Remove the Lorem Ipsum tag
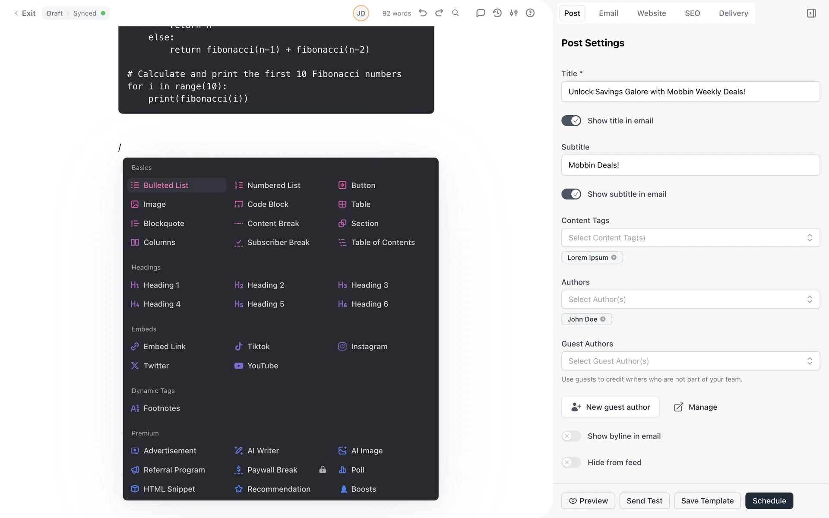Image resolution: width=829 pixels, height=518 pixels. point(614,258)
